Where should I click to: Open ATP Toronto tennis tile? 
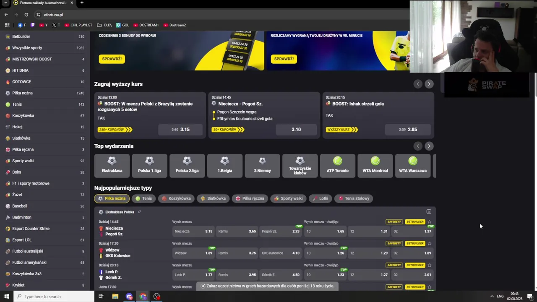[338, 166]
